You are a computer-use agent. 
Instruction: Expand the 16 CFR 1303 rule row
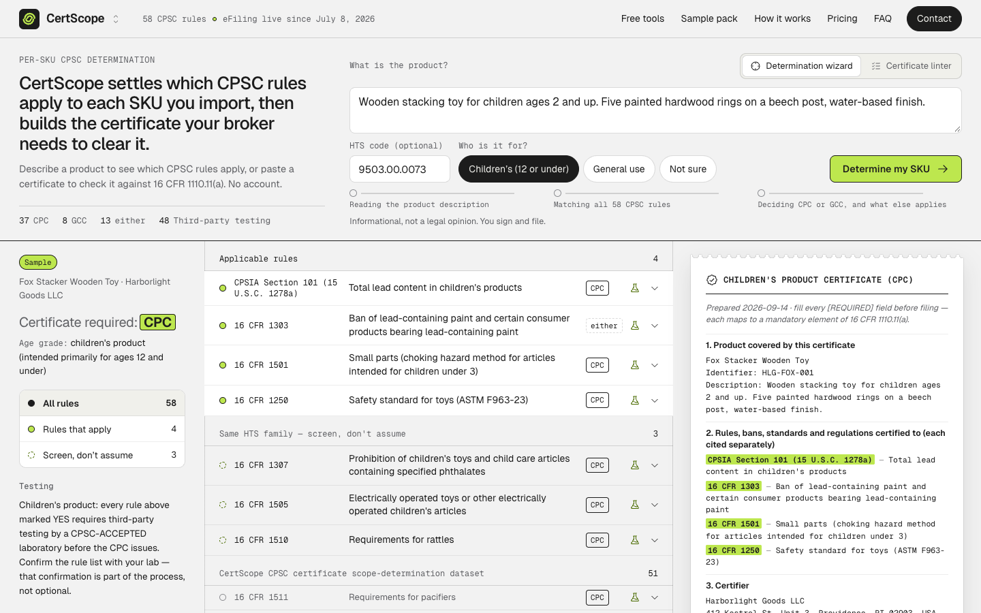655,326
